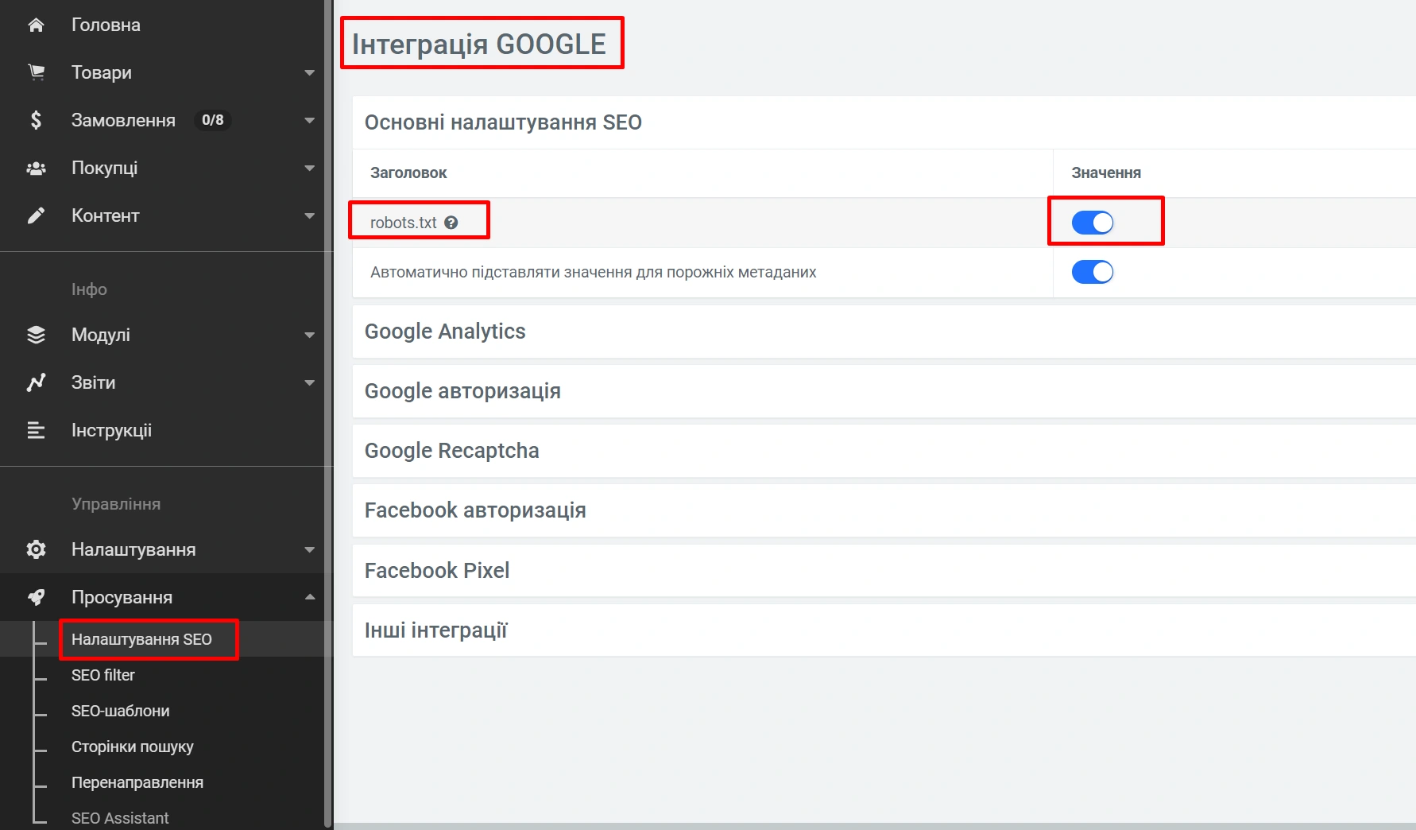Open SEO-шаблони in the sidebar
Screen dimensions: 1416x830
(x=121, y=711)
